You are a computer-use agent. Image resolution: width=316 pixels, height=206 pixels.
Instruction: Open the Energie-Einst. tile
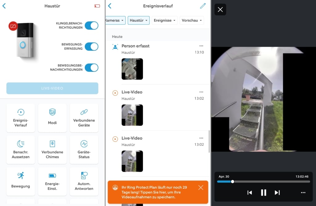tap(52, 181)
